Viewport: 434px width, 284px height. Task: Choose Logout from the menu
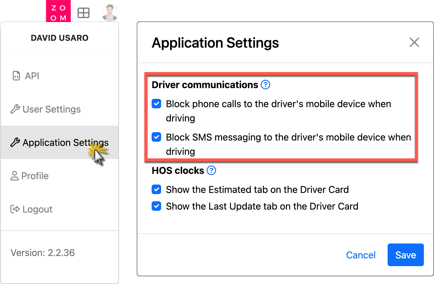[59, 209]
